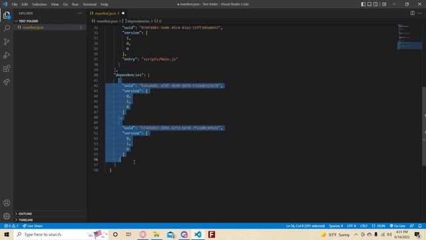The width and height of the screenshot is (426, 240).
Task: Split the editor to the right
Action: point(413,13)
